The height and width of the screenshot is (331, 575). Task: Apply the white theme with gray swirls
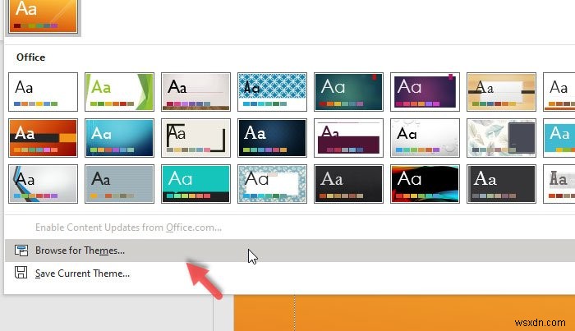click(425, 138)
